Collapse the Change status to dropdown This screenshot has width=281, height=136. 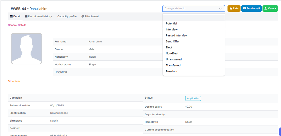(x=220, y=8)
